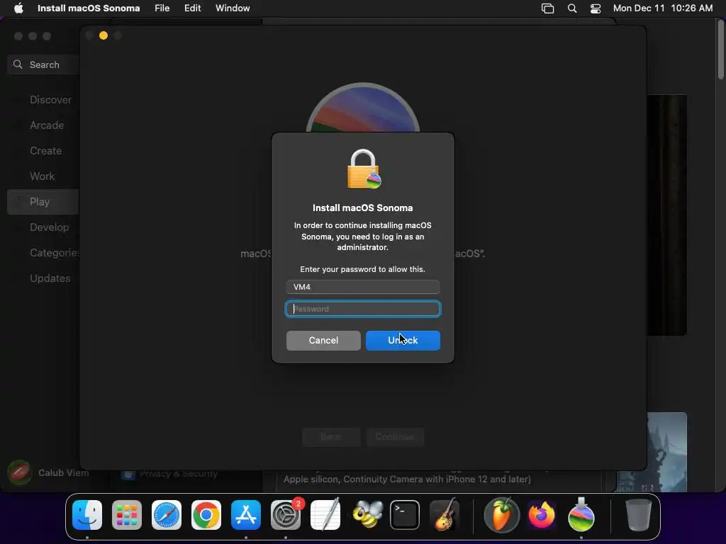The image size is (726, 544).
Task: Focus the Password input field
Action: tap(363, 309)
